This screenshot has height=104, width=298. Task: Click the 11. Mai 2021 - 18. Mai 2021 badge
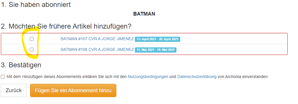(x=156, y=50)
